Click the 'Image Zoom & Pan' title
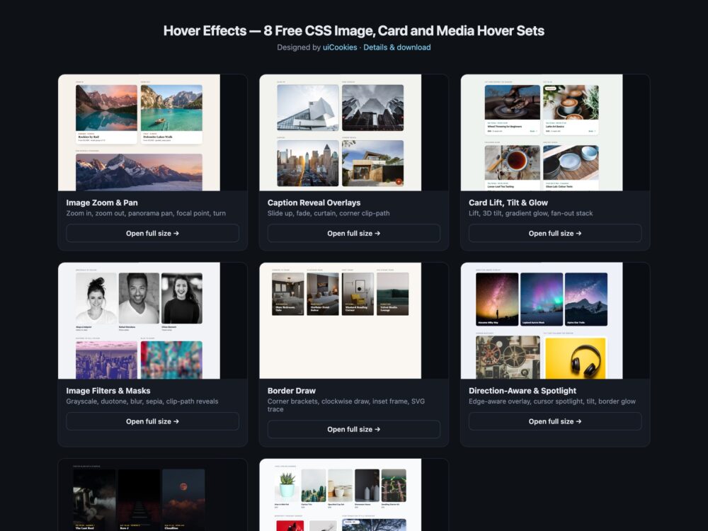Image resolution: width=708 pixels, height=531 pixels. [102, 202]
